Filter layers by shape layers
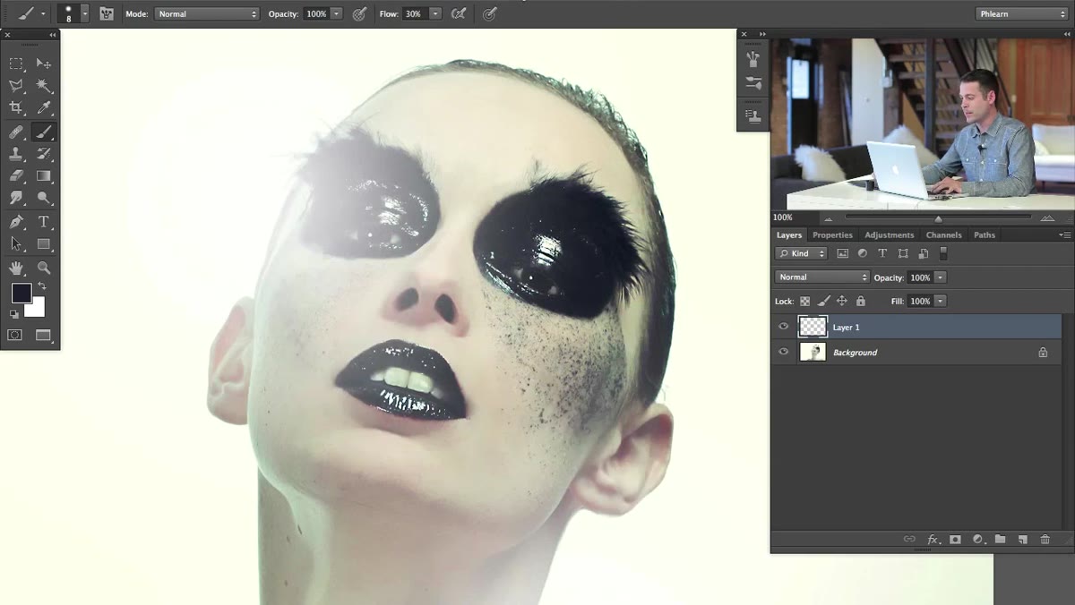 [903, 253]
